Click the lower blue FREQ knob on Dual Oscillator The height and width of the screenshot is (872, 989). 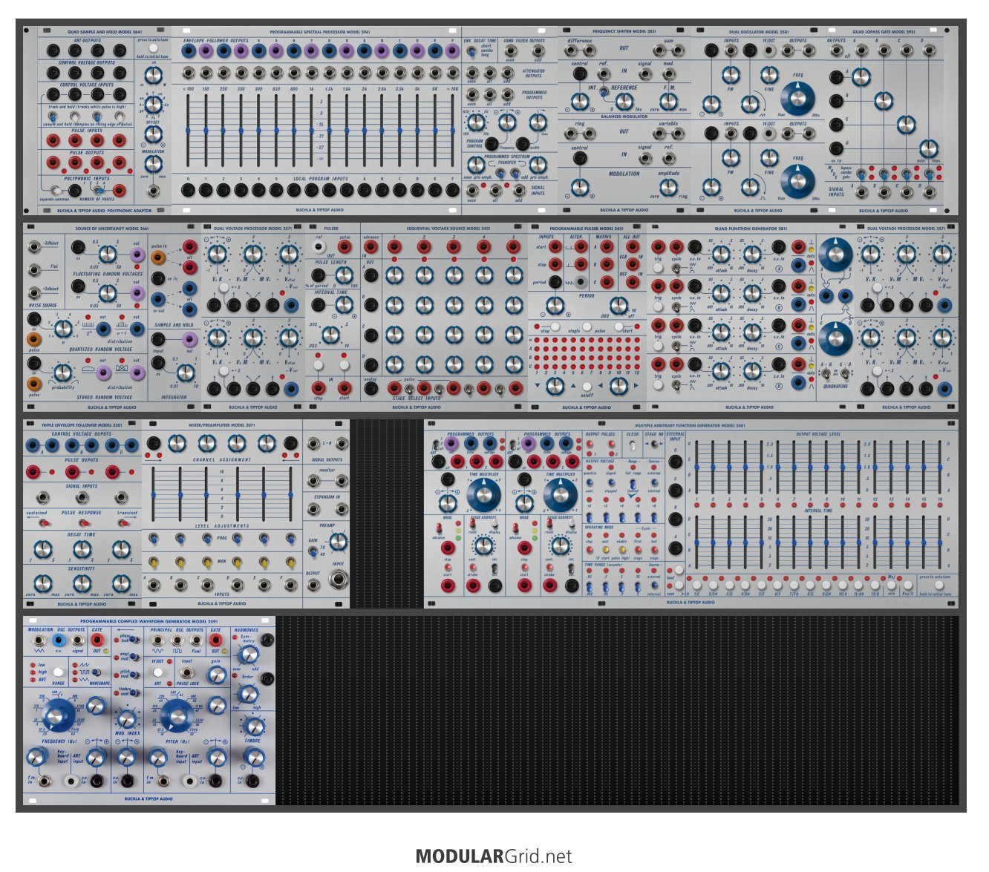(797, 181)
